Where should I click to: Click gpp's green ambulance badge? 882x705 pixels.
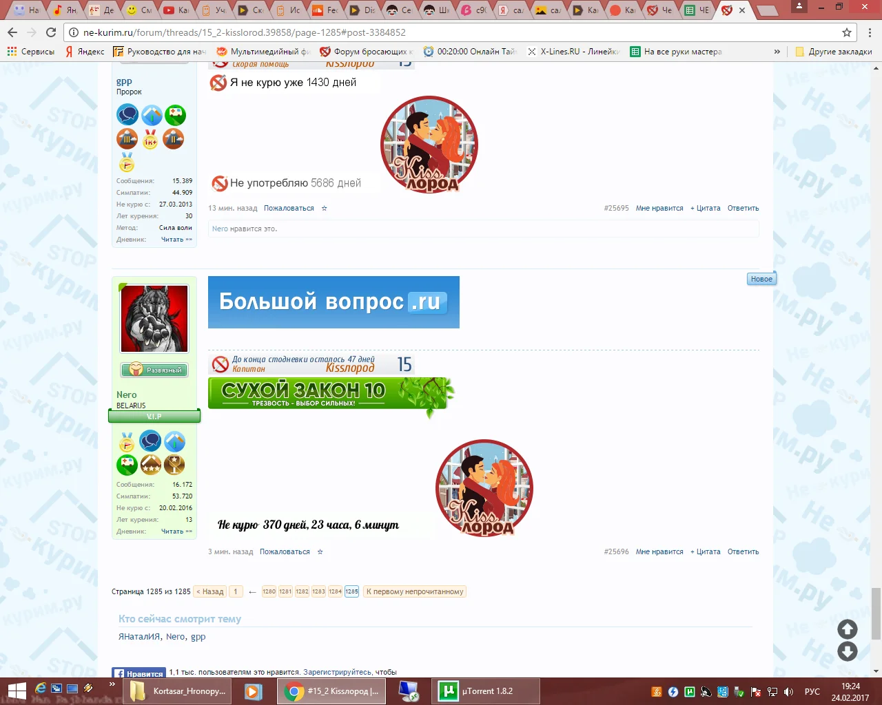(175, 115)
